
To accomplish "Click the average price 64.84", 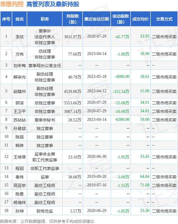I will pyautogui.click(x=145, y=177).
